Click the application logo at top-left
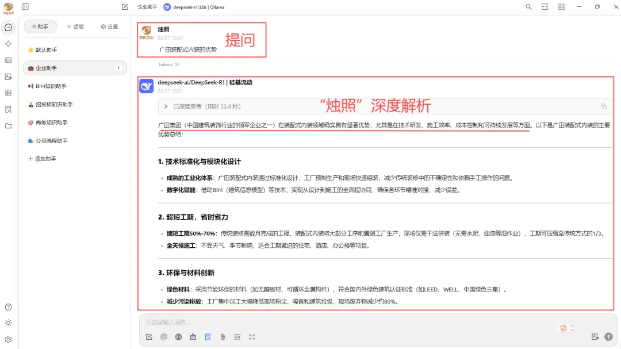Screen dimensions: 621x349 coord(8,8)
